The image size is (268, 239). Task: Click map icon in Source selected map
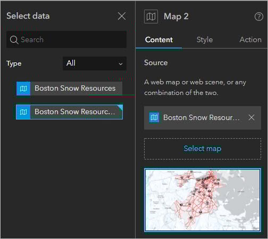(x=154, y=117)
